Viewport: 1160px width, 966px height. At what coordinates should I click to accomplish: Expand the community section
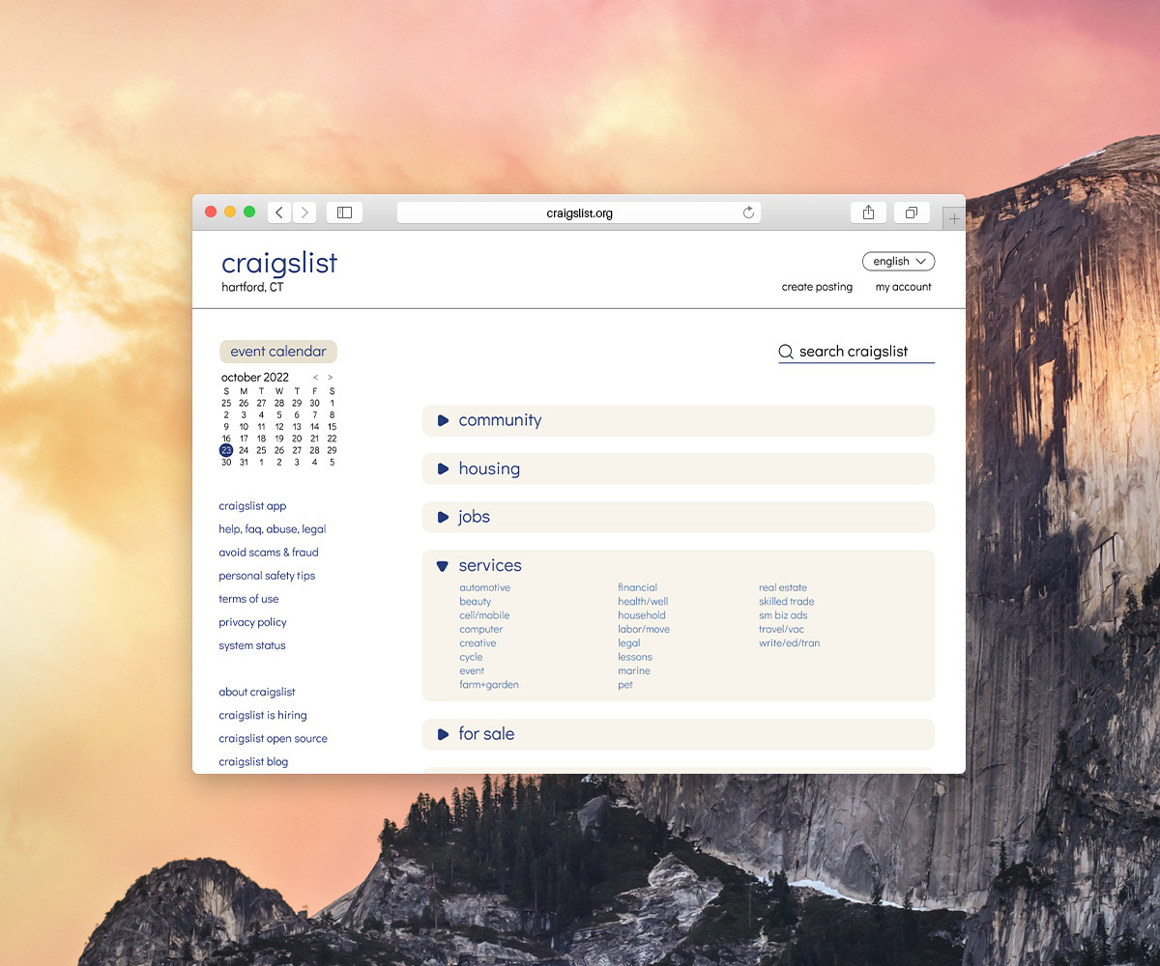679,420
